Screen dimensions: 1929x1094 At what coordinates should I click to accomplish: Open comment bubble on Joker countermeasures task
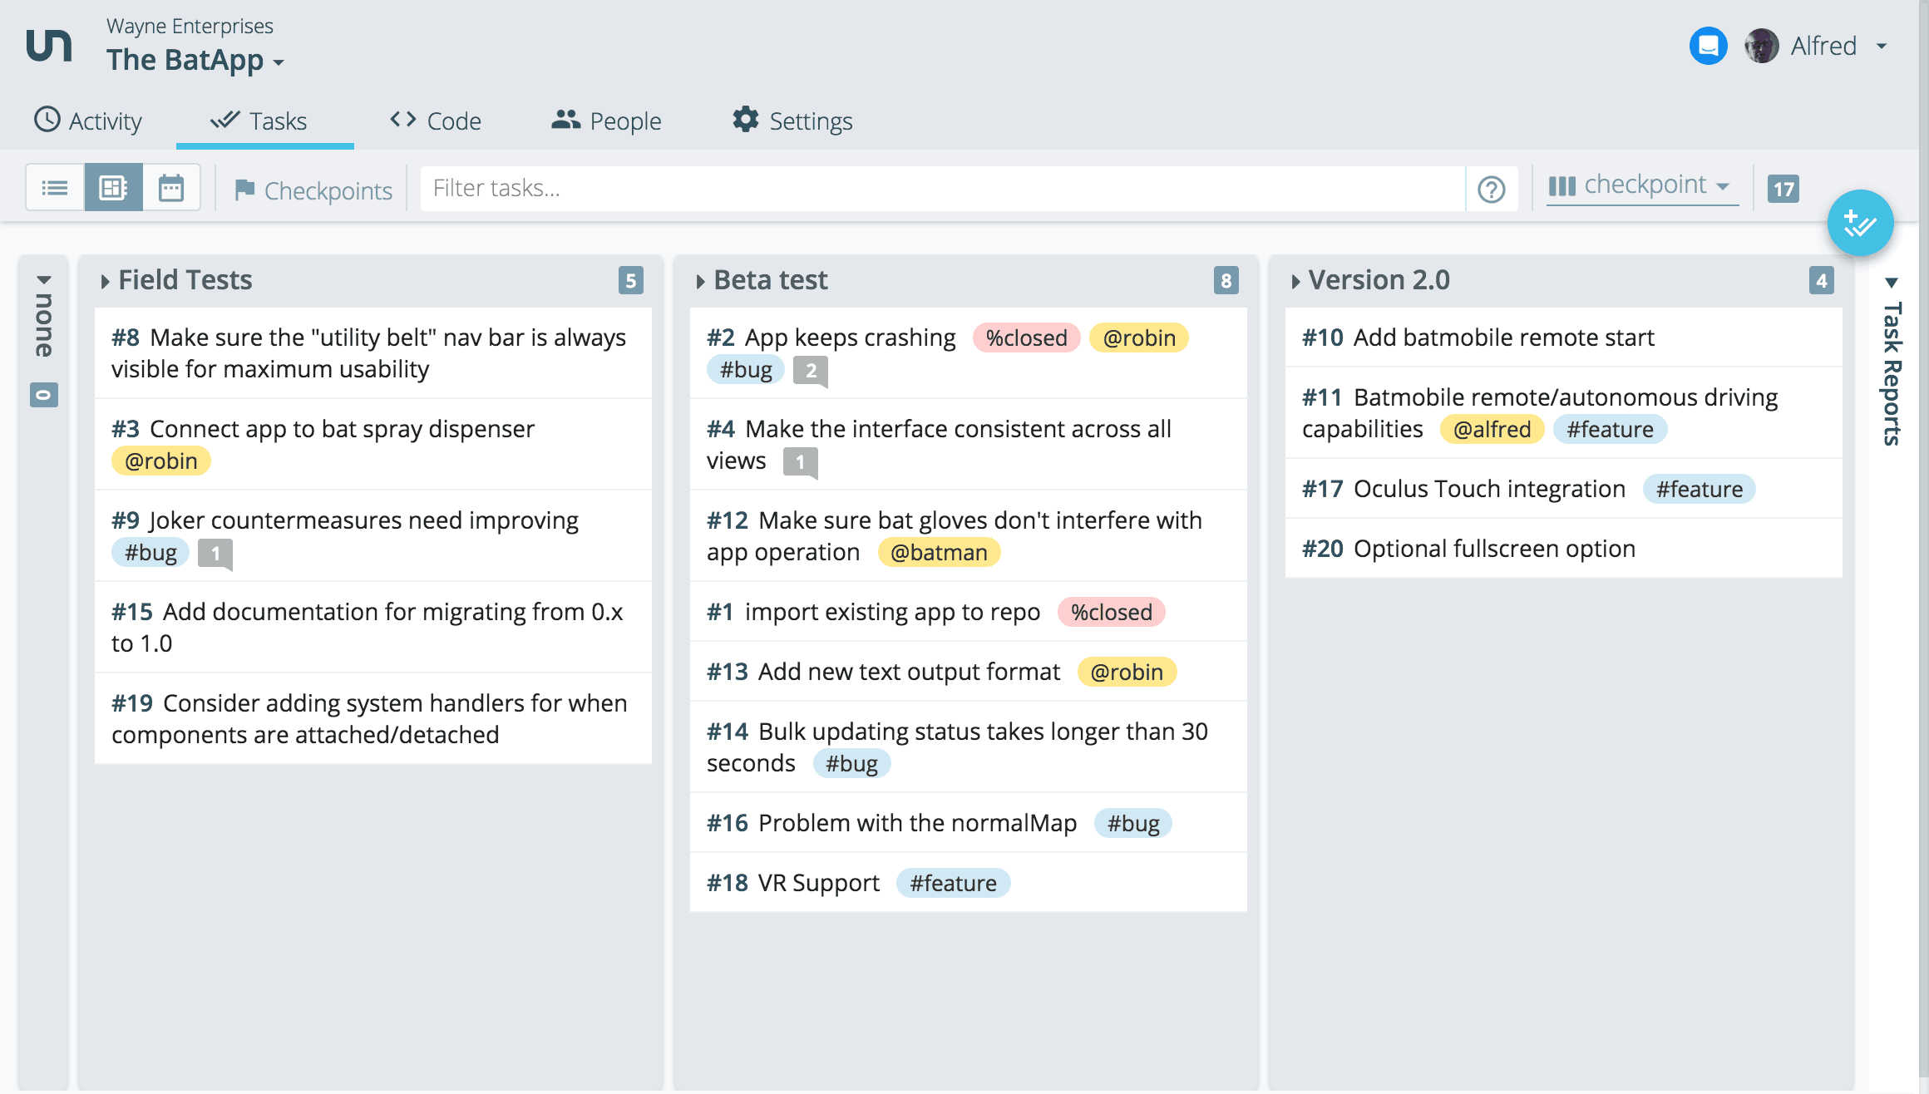pyautogui.click(x=215, y=554)
